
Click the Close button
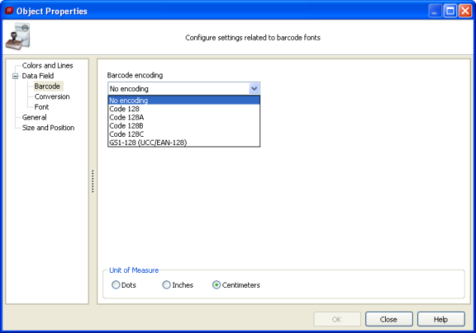[389, 319]
